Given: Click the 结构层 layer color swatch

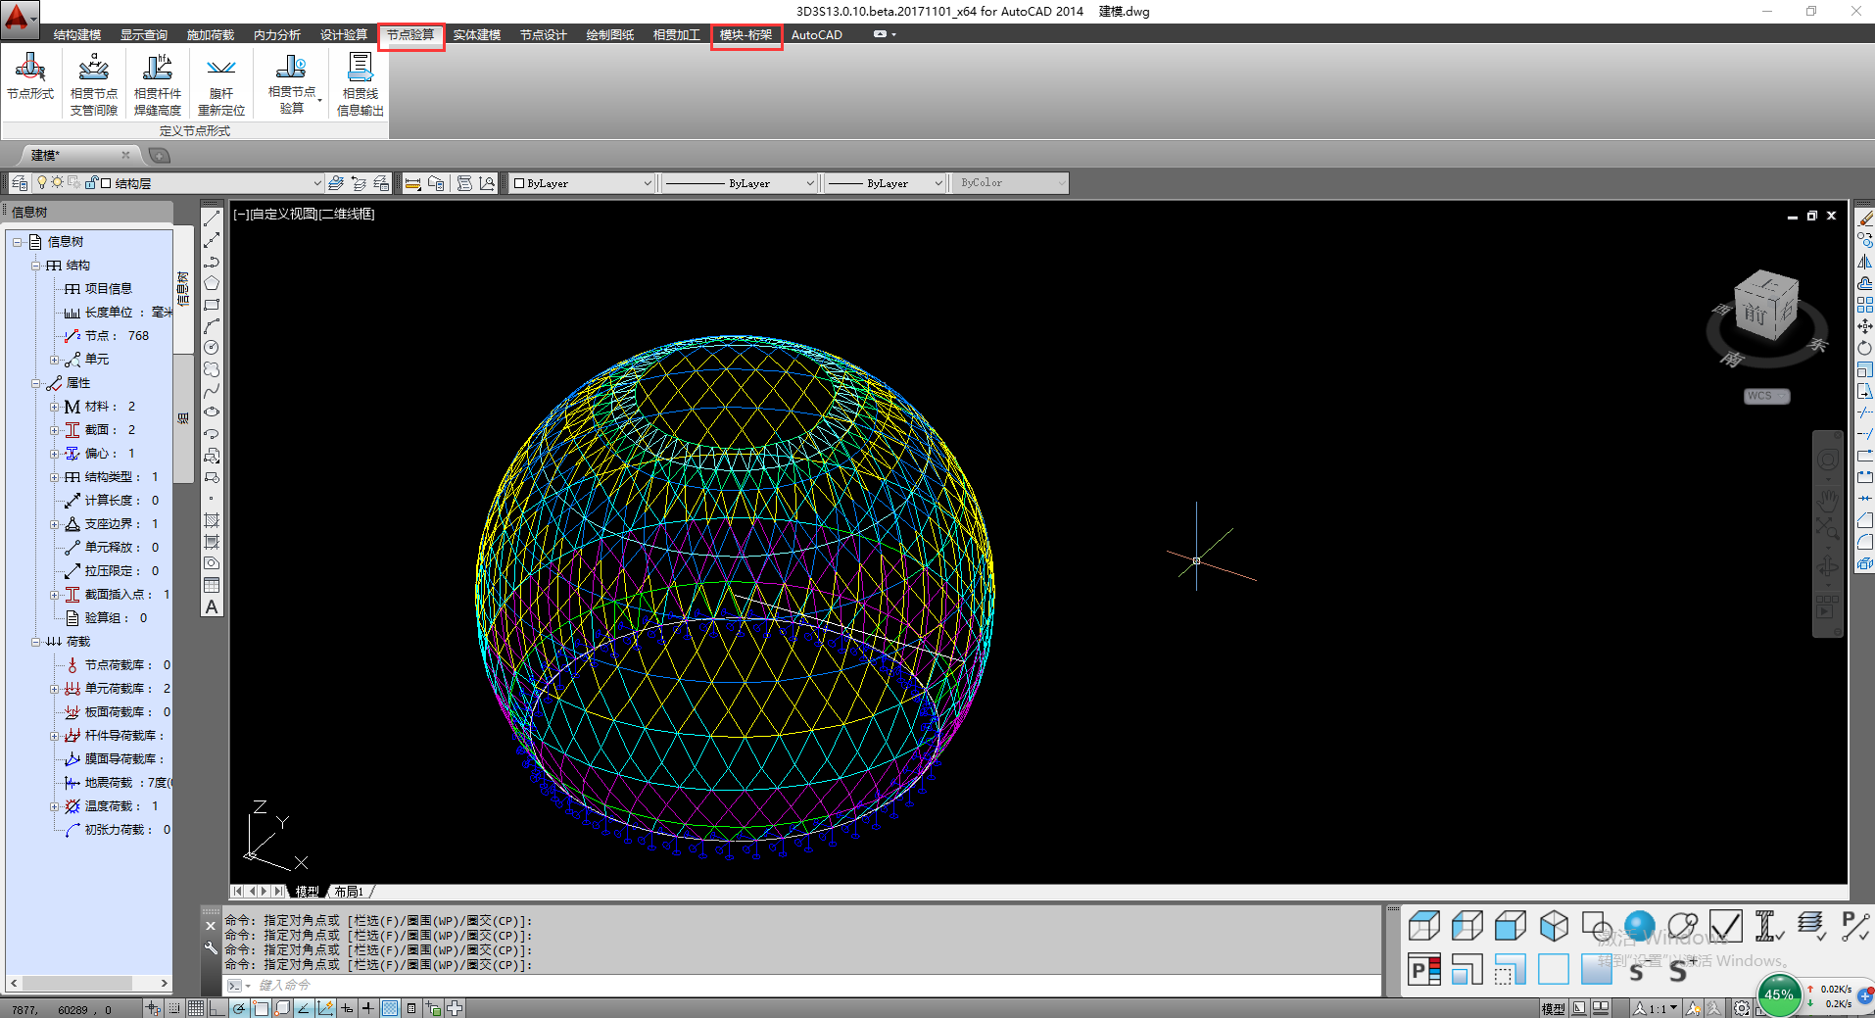Looking at the screenshot, I should click(106, 183).
